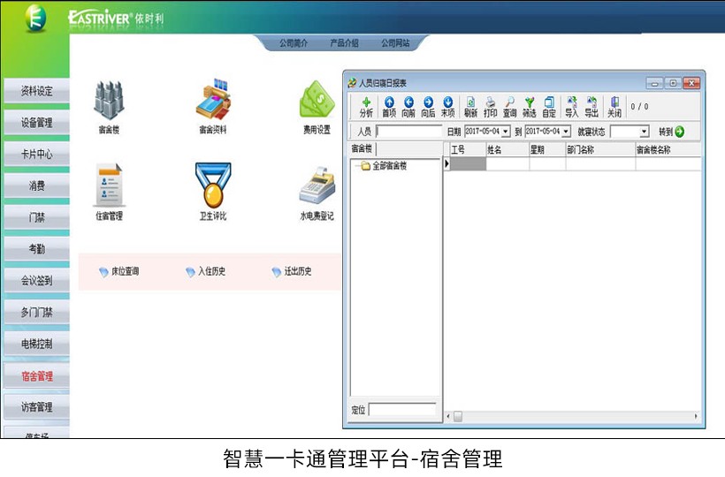Select 全部宿舍楼 tree node
725x477 pixels.
(389, 166)
